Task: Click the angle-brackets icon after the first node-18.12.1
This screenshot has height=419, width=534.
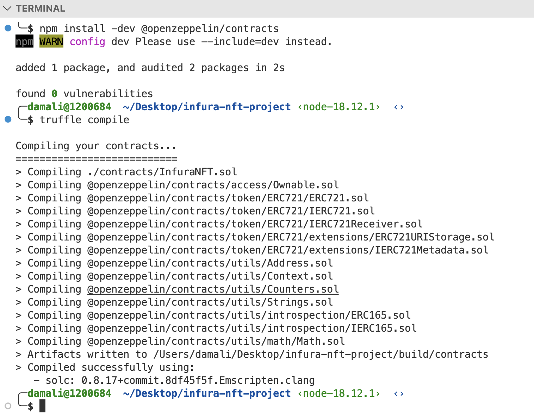Action: (x=399, y=107)
